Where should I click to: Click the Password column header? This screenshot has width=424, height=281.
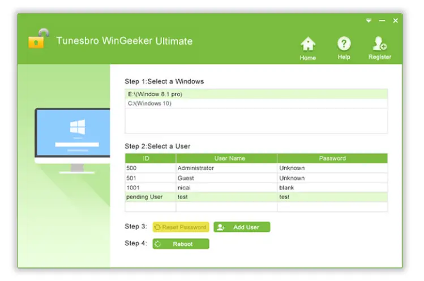pyautogui.click(x=332, y=158)
